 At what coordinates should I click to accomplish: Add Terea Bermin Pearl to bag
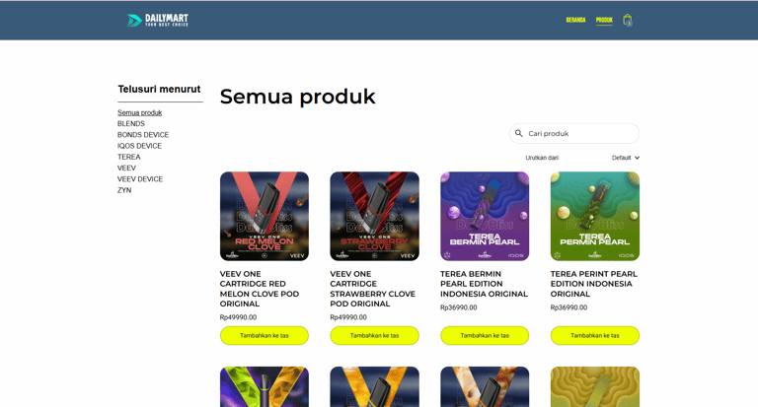[484, 335]
